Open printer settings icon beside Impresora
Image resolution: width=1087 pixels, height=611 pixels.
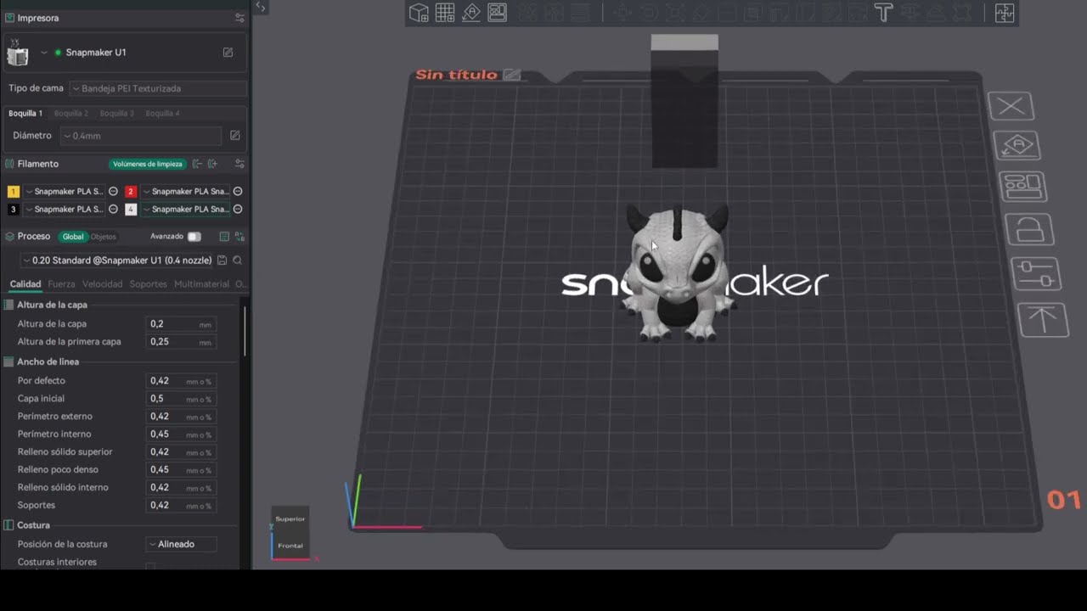(239, 18)
